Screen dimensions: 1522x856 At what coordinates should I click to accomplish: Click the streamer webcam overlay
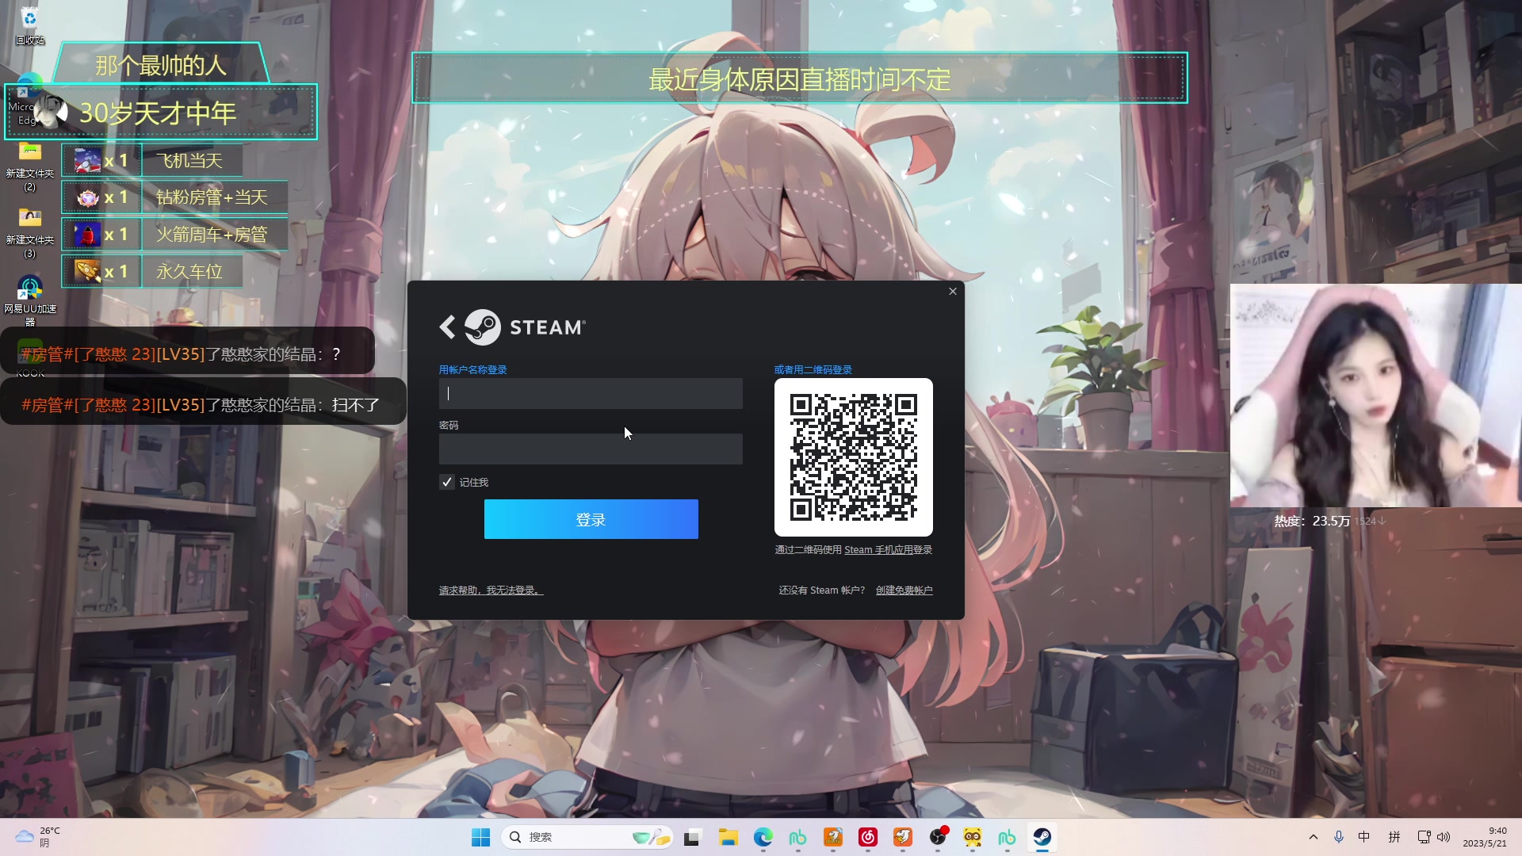click(1375, 395)
